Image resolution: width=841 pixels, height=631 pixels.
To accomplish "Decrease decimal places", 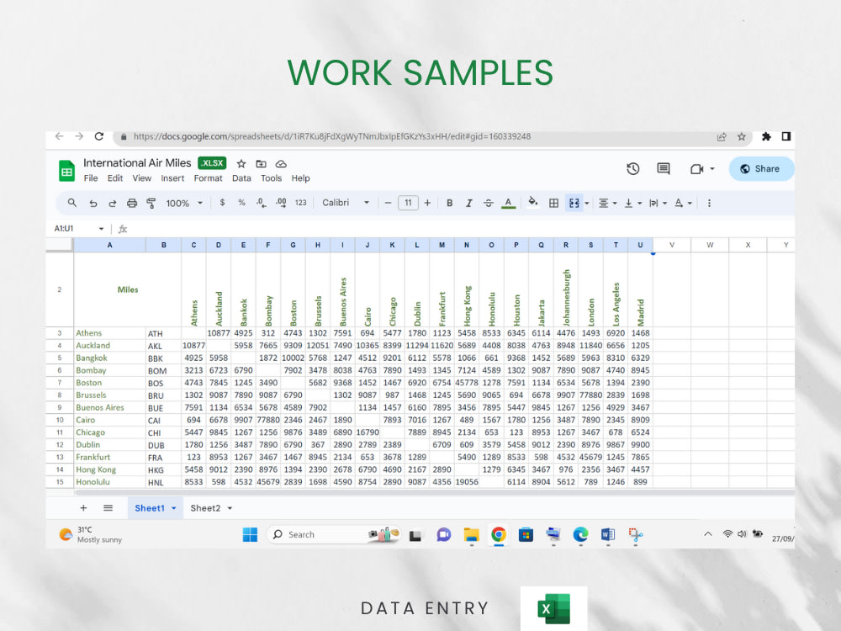I will (x=262, y=203).
